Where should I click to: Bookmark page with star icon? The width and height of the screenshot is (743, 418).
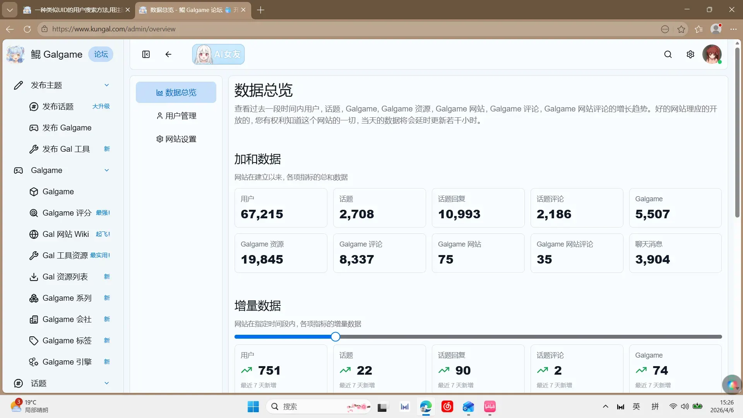tap(681, 29)
